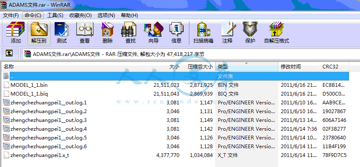Screen dimensions: 360x167
Task: Open the 文件(F) menu
Action: (11, 15)
